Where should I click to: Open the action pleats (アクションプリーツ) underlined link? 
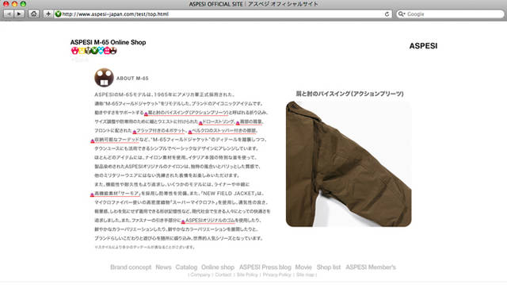[188, 113]
